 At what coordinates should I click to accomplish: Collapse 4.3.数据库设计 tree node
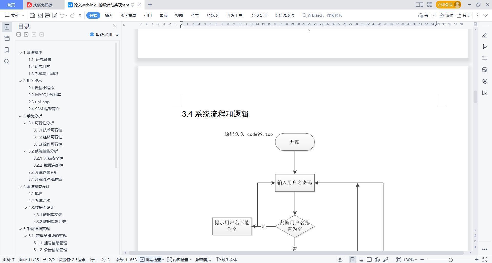[x=25, y=208]
